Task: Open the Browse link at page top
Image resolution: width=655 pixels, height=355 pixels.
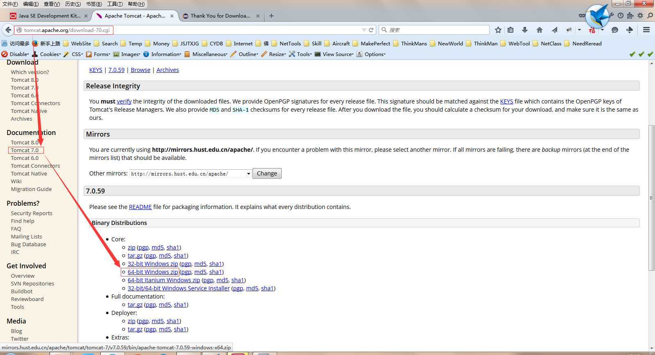Action: 140,70
